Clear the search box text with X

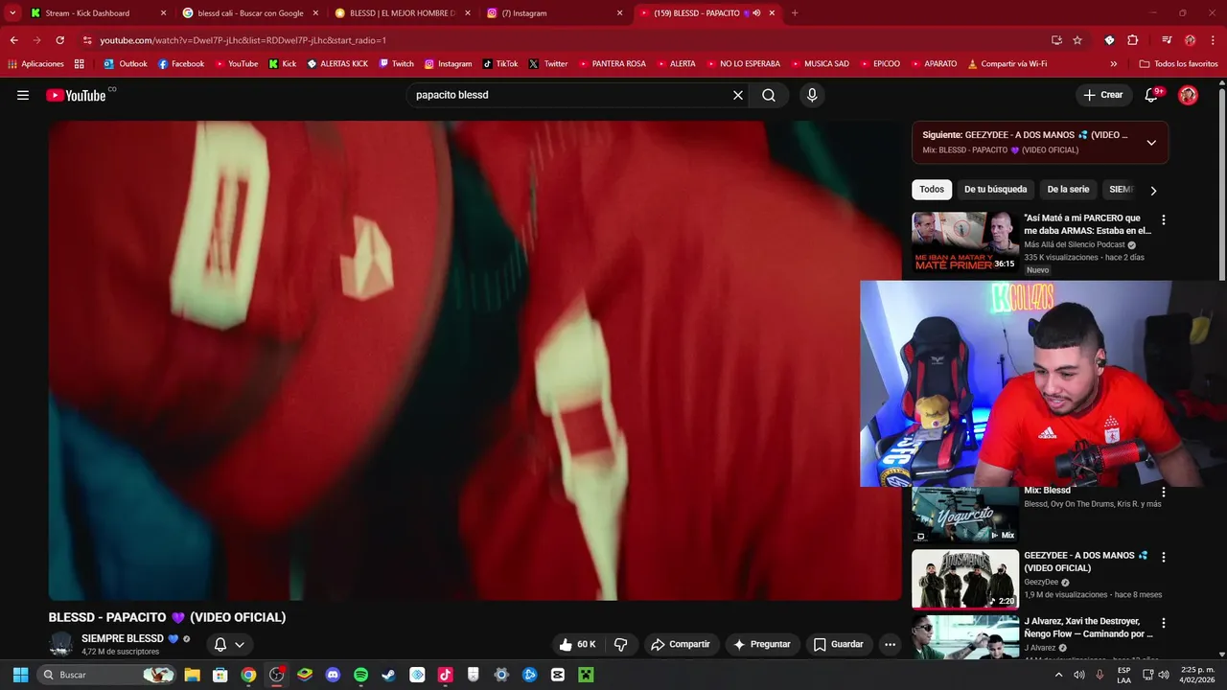[738, 95]
